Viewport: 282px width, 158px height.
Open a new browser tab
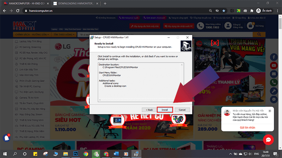point(105,3)
